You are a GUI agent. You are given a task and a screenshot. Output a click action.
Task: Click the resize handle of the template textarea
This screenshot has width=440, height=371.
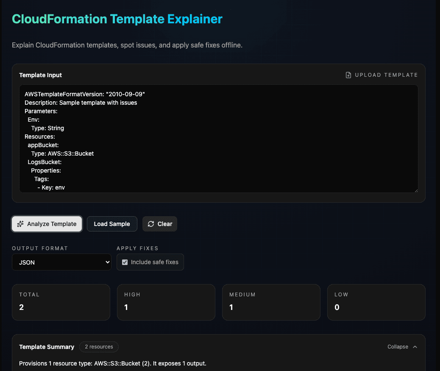coord(416,190)
